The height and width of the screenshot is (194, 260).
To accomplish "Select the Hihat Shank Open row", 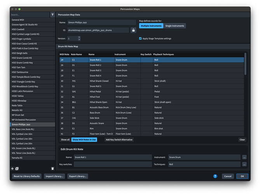I will (152, 102).
